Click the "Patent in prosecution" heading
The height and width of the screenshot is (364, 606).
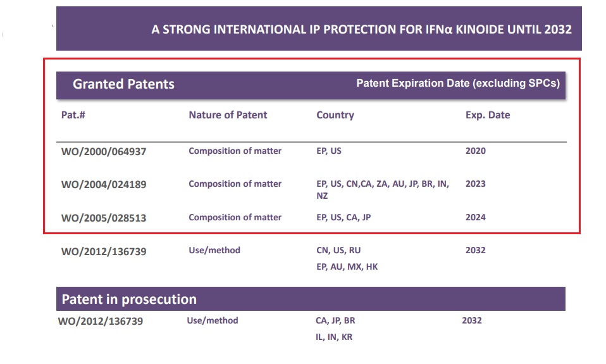(129, 299)
